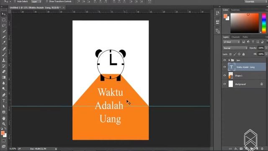The width and height of the screenshot is (268, 151).
Task: Expand the Jam group folder
Action: pyautogui.click(x=229, y=60)
